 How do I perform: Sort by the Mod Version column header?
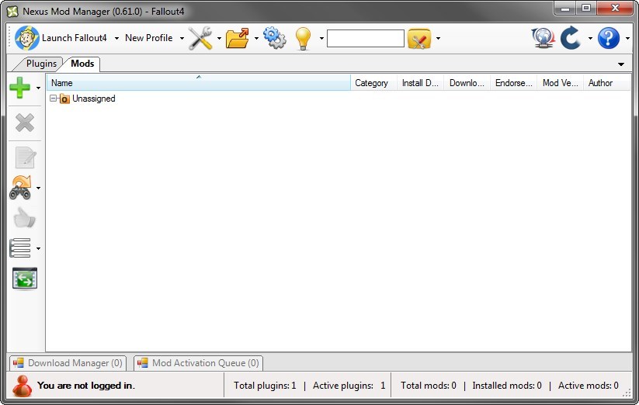[x=561, y=82]
